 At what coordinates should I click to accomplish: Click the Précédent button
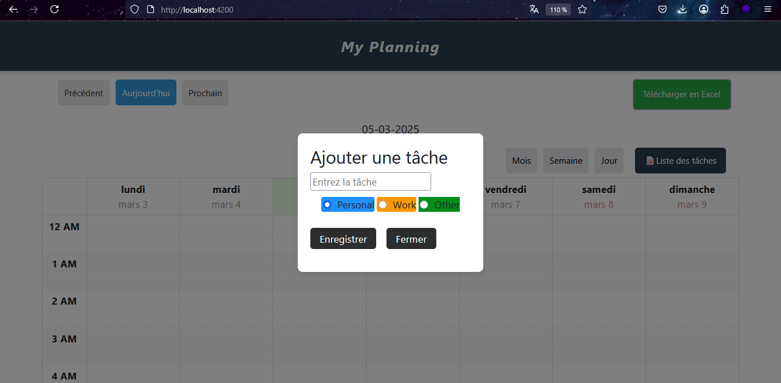pyautogui.click(x=84, y=93)
